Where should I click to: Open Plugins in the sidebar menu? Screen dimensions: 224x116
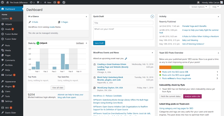click(x=8, y=86)
